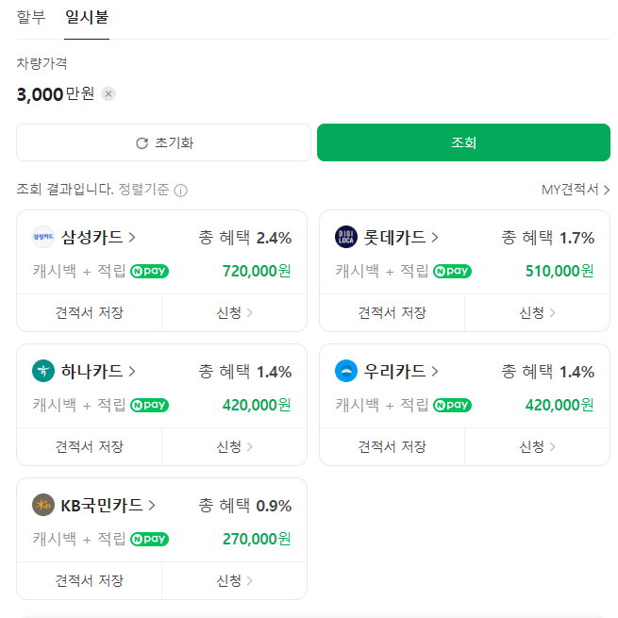Click the 3,000만원 vehicle price field
This screenshot has width=618, height=618.
55,93
